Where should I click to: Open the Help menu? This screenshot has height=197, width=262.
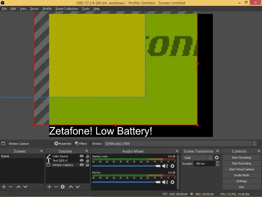tap(96, 9)
